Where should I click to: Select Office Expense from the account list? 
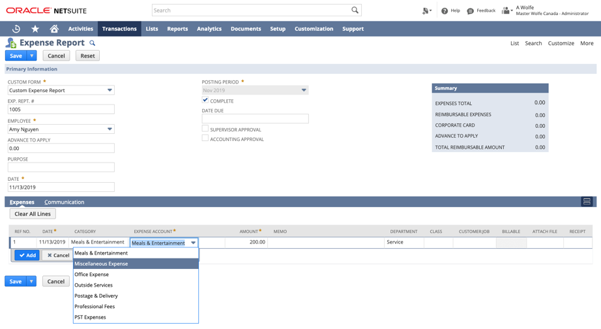click(91, 274)
